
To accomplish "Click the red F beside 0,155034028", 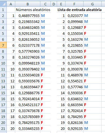I will [x=42, y=75].
